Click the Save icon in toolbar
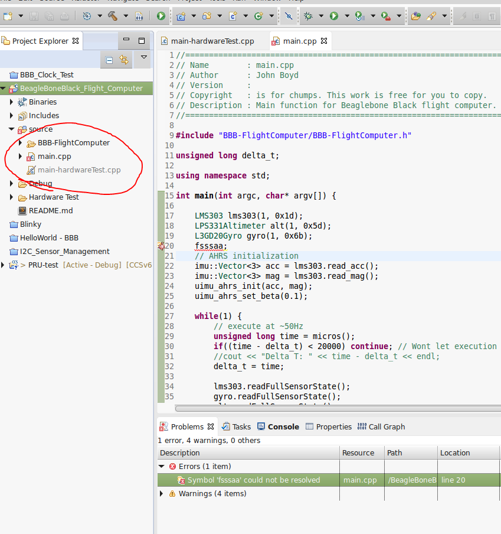This screenshot has width=501, height=534. click(x=34, y=16)
